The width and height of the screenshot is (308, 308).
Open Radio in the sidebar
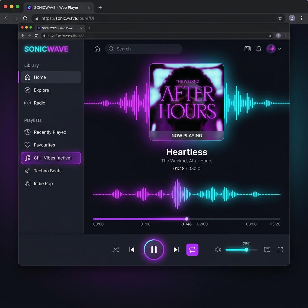(x=51, y=103)
